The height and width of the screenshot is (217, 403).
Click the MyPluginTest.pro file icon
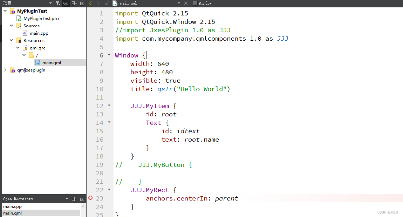(19, 19)
